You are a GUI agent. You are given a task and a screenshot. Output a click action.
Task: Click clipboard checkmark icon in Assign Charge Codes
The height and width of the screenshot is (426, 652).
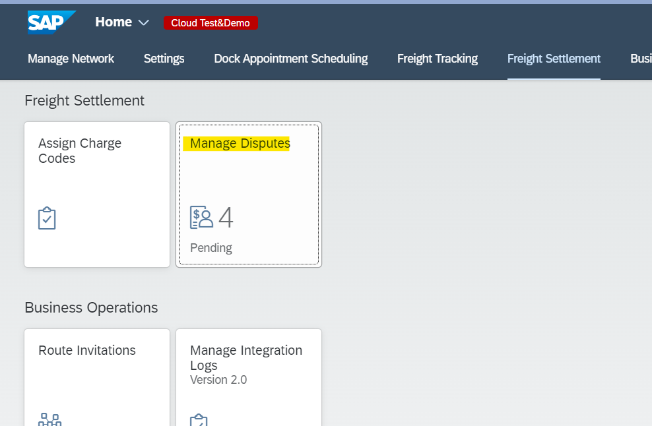click(x=47, y=218)
